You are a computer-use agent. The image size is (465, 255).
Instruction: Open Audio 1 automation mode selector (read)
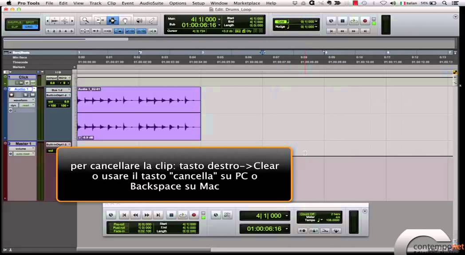pyautogui.click(x=27, y=105)
